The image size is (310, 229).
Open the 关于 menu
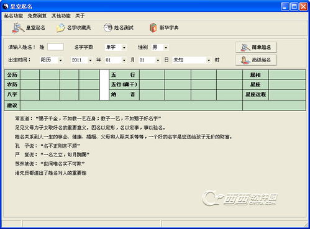80,16
